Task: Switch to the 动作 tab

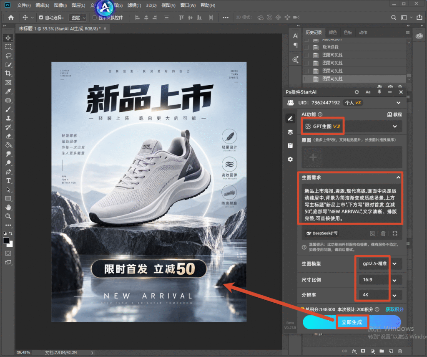Action: (x=363, y=33)
